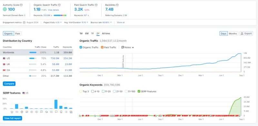Enable the 4-10 positions checkbox
Image resolution: width=258 pixels, height=126 pixels.
coord(93,91)
